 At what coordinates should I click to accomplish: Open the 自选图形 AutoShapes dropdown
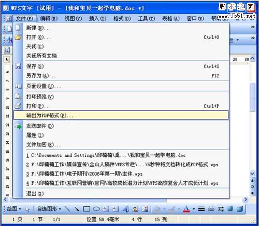click(49, 209)
